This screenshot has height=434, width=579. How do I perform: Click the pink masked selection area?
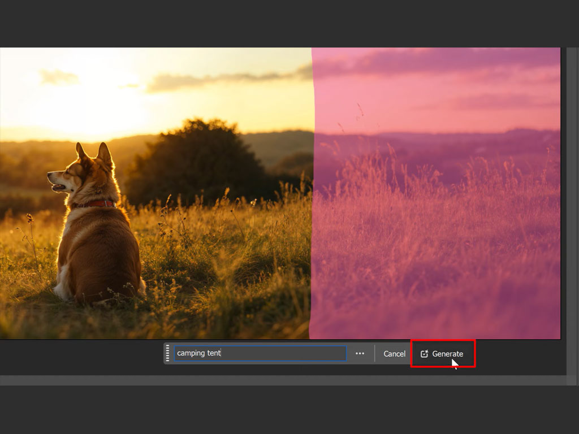point(435,193)
